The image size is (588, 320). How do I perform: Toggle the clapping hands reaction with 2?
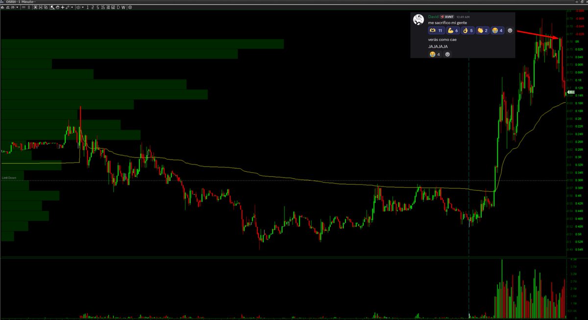tap(483, 30)
